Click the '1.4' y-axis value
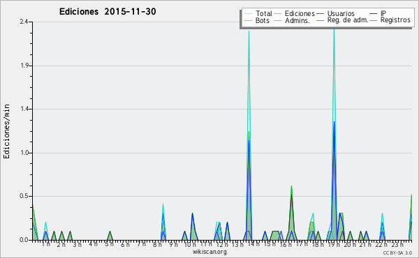This screenshot has width=419, height=258. (x=24, y=109)
